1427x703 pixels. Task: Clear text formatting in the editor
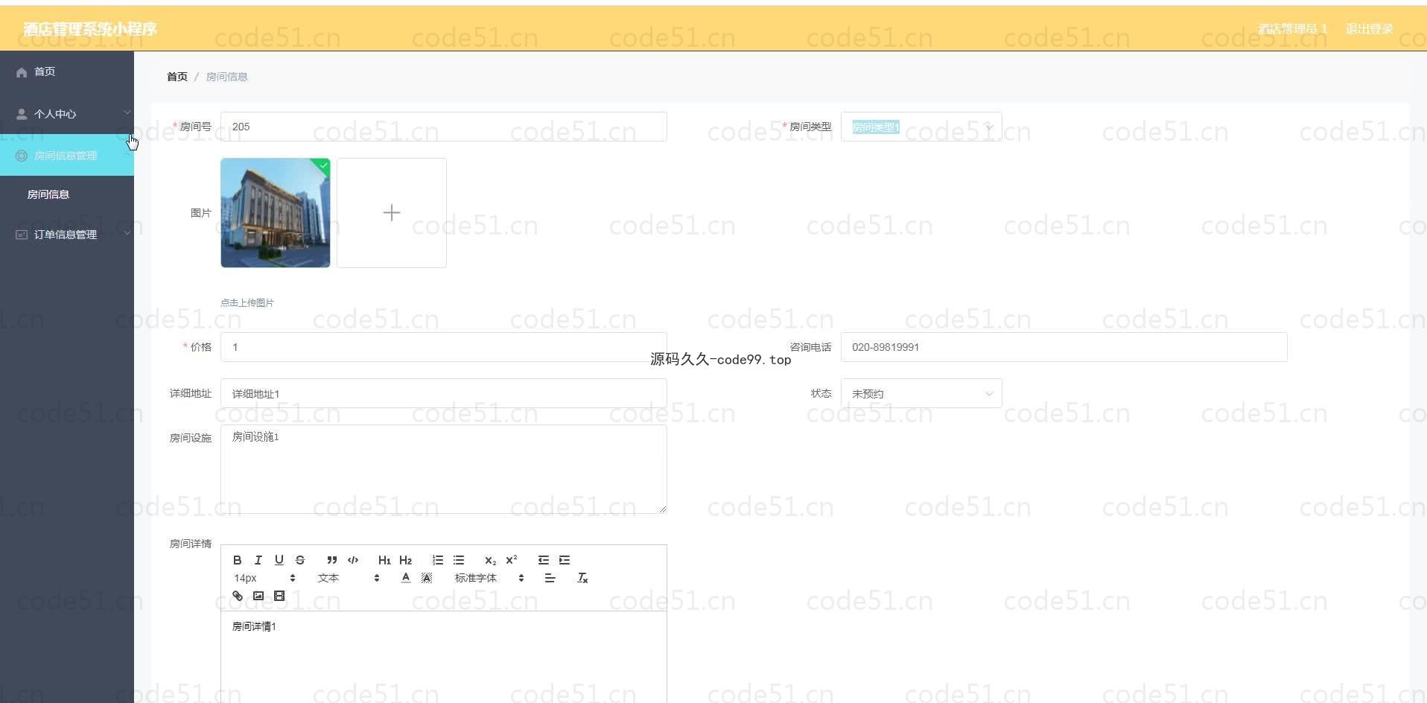pos(582,578)
